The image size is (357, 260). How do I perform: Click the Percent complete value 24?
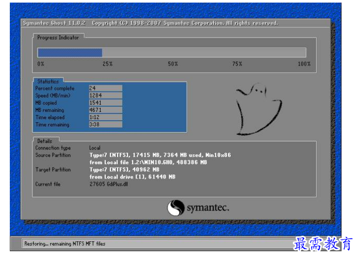pyautogui.click(x=106, y=88)
